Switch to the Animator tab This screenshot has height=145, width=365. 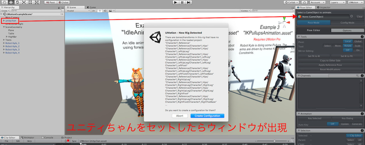[x=27, y=138]
